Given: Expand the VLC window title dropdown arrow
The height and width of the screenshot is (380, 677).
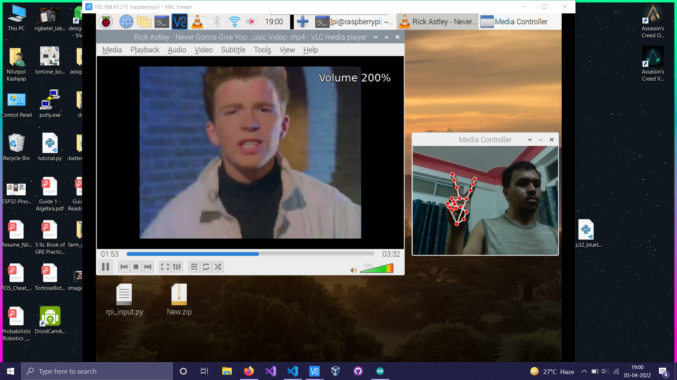Looking at the screenshot, I should 376,37.
